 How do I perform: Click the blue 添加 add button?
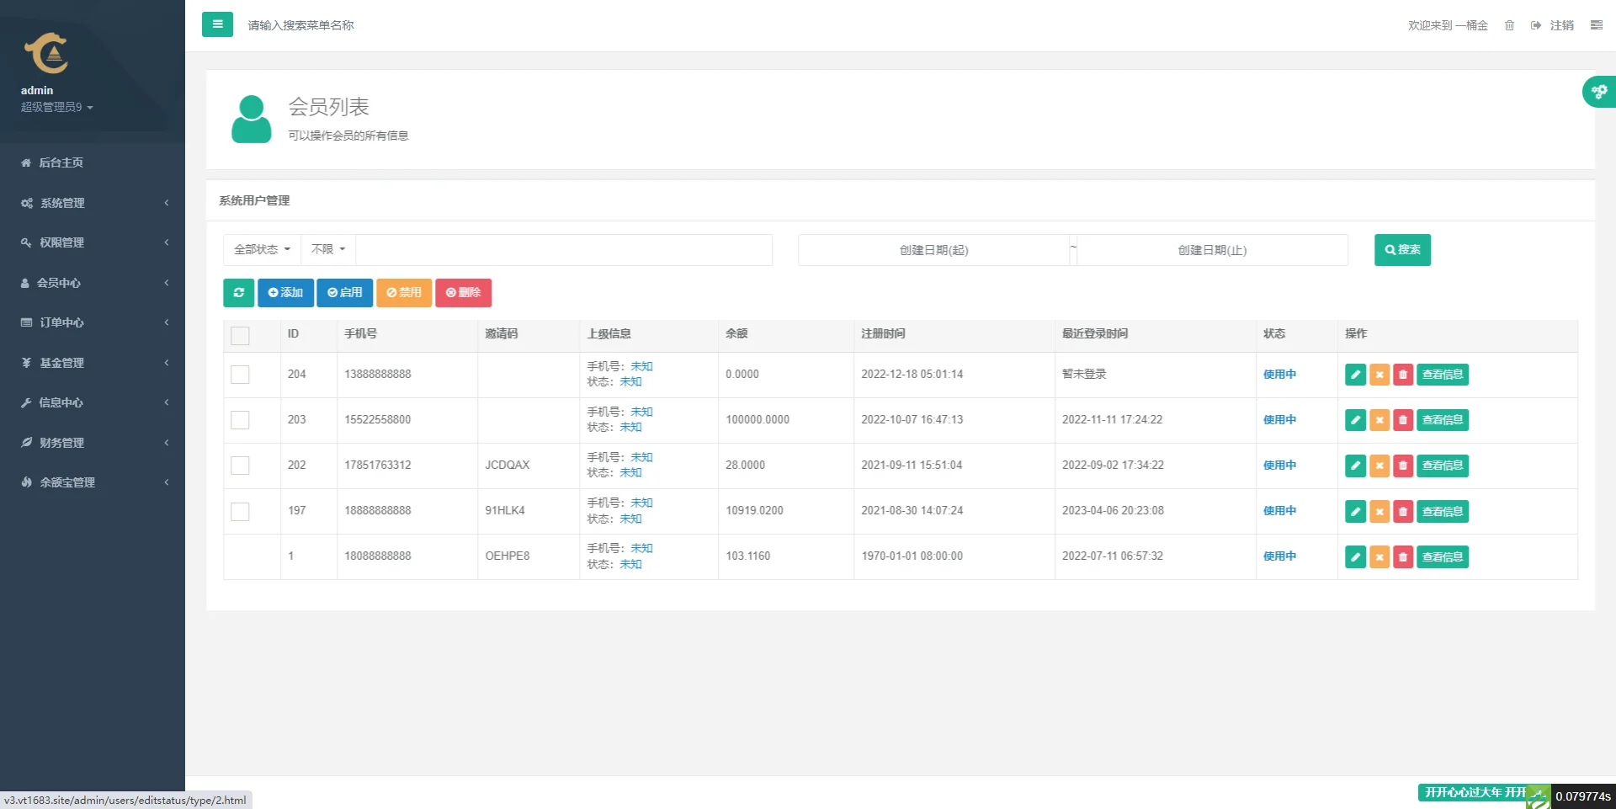pos(285,293)
